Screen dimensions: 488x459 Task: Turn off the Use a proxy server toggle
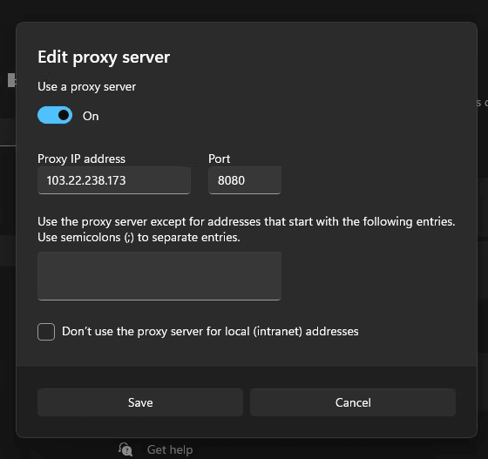tap(55, 115)
